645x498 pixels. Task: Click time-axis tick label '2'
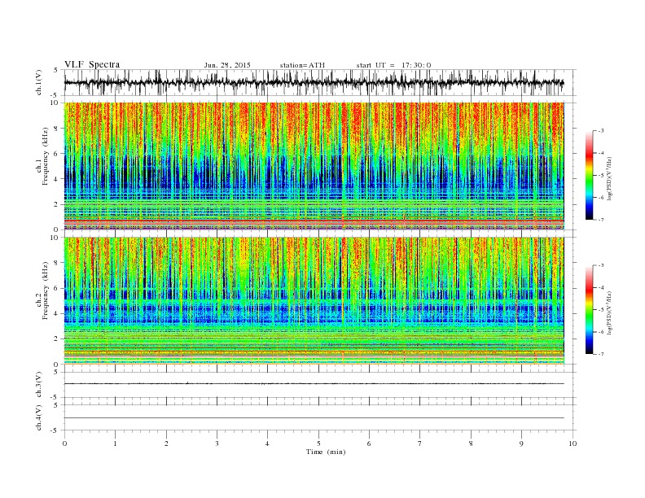coord(166,443)
